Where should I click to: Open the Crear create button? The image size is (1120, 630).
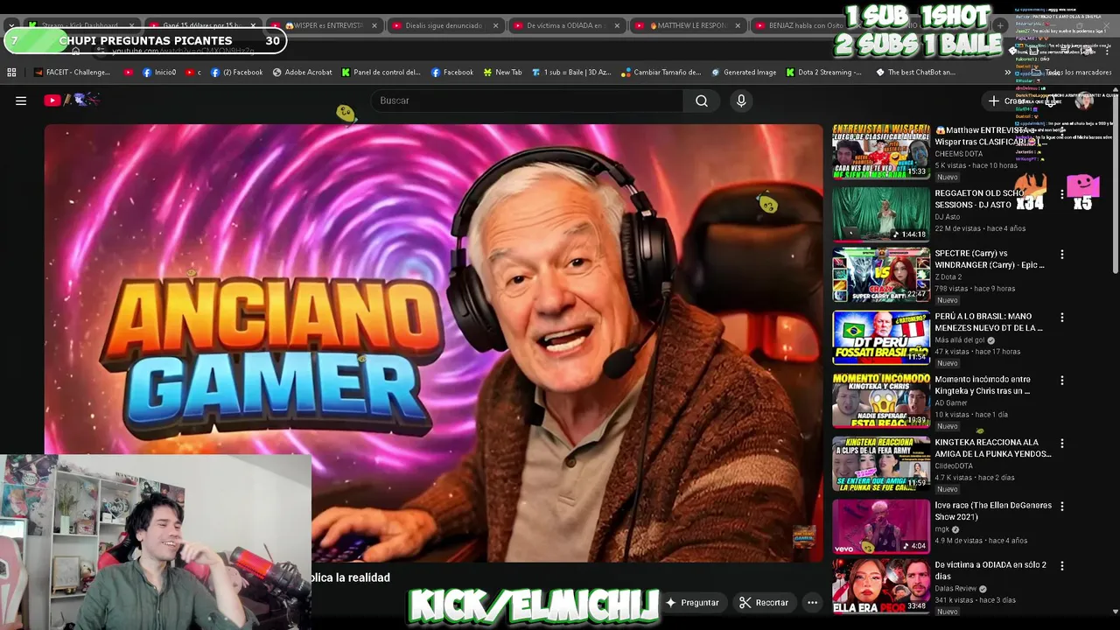click(x=1009, y=101)
